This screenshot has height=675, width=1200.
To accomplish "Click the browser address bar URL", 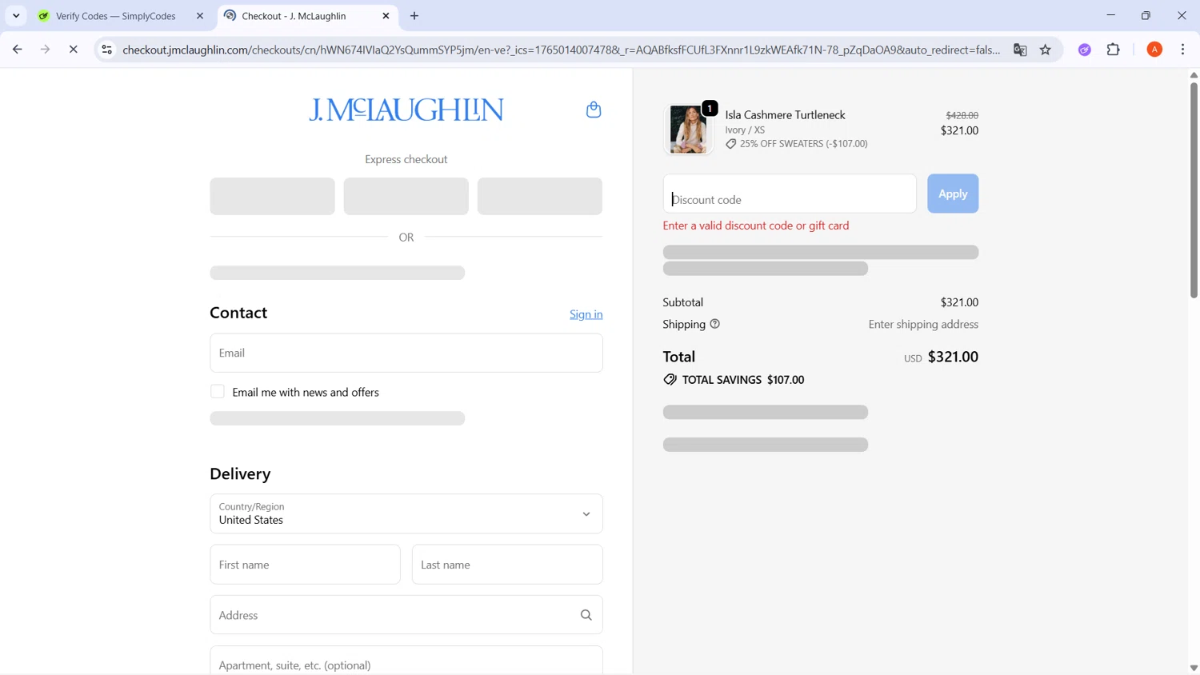I will pyautogui.click(x=560, y=50).
